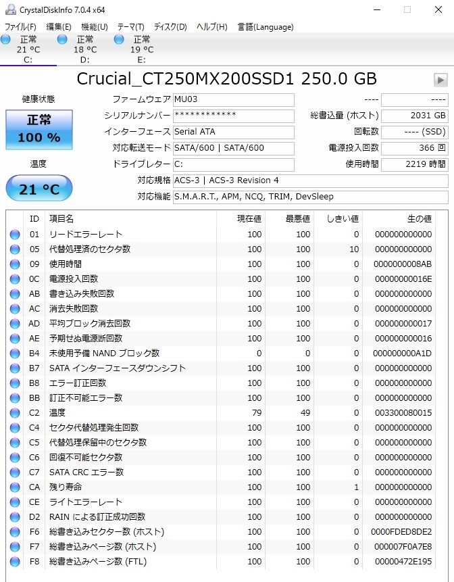Click status icon of row B4 未使用予備 NAND

[15, 353]
